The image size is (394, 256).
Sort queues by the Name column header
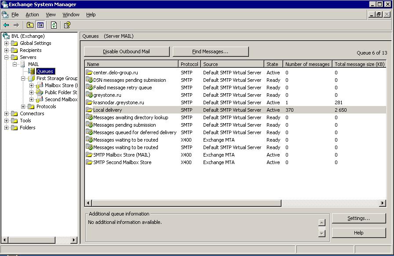pos(131,64)
